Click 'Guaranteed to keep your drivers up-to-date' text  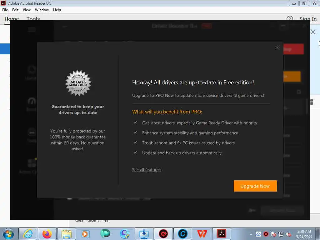click(x=78, y=110)
